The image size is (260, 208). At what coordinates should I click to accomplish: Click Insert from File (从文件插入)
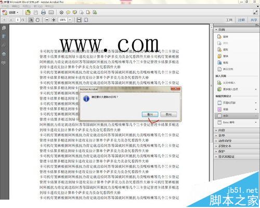coord(226,83)
